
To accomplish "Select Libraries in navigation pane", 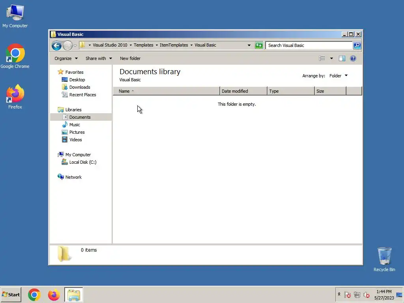I will 73,110.
